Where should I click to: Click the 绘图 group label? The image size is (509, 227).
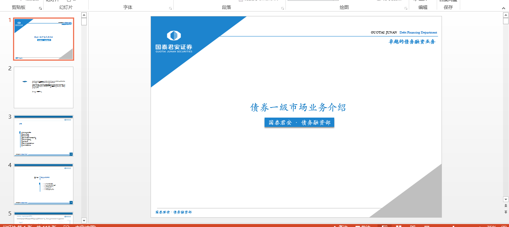coord(344,7)
